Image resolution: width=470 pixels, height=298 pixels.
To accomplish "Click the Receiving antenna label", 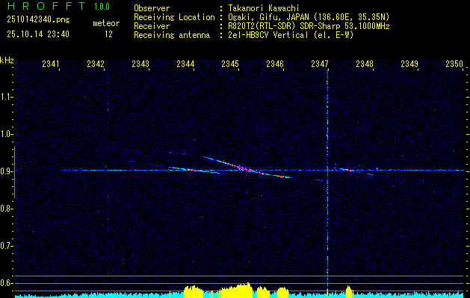I will point(172,35).
